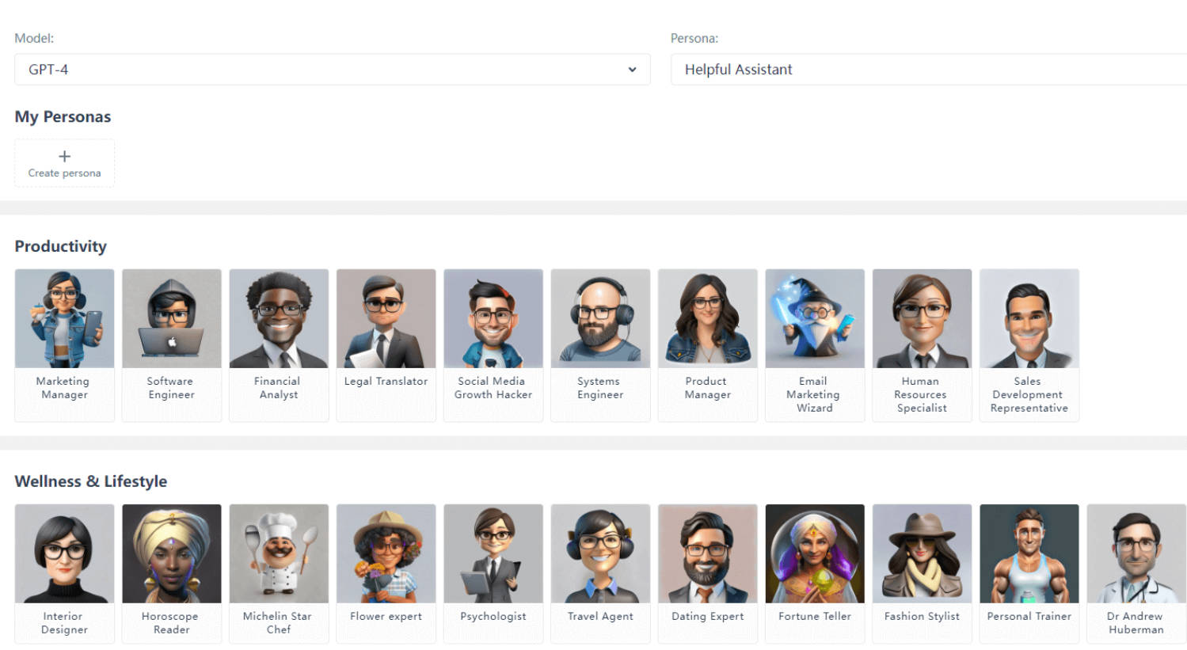Image resolution: width=1187 pixels, height=650 pixels.
Task: Click the Product Manager thumbnail
Action: (707, 319)
